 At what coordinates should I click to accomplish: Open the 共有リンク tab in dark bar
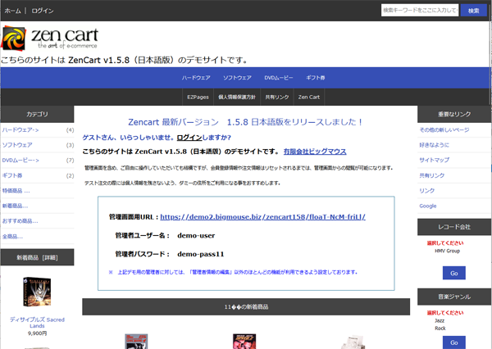click(277, 97)
